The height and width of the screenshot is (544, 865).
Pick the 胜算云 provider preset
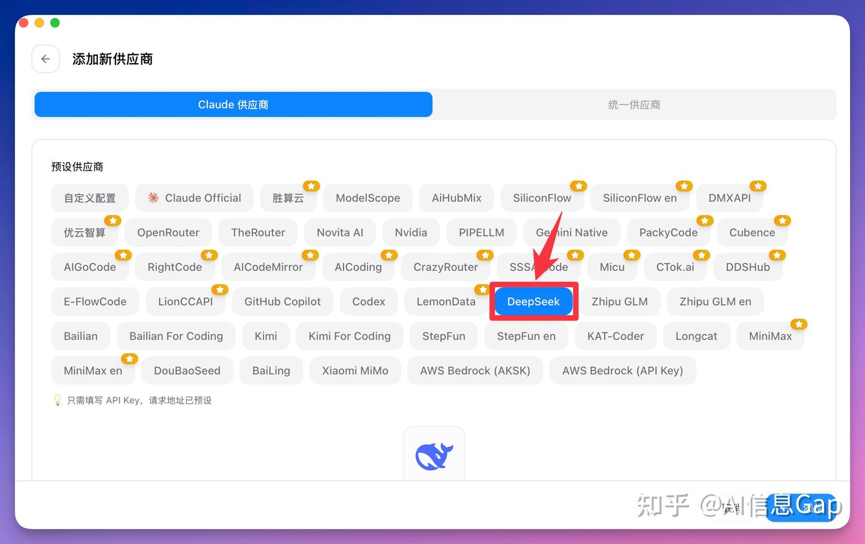(288, 198)
